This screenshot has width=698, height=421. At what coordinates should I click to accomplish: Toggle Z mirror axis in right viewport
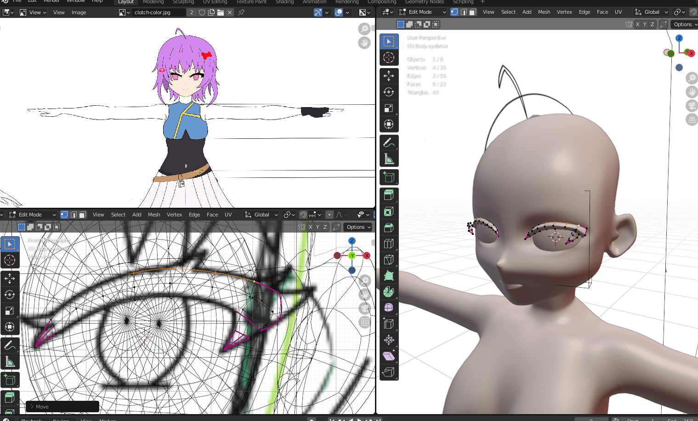(652, 24)
